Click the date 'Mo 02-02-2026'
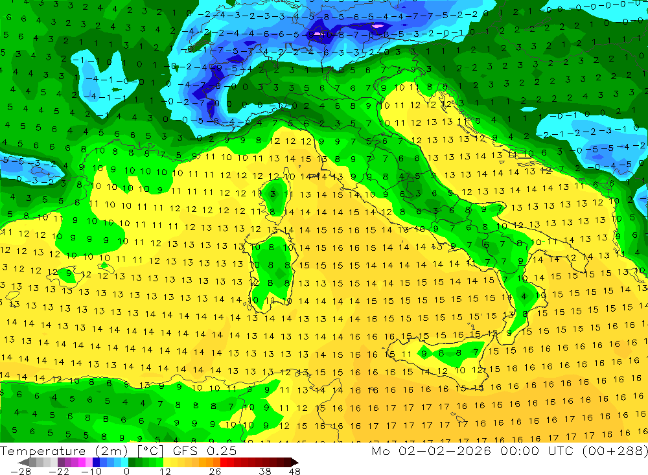The image size is (648, 475). pyautogui.click(x=432, y=450)
